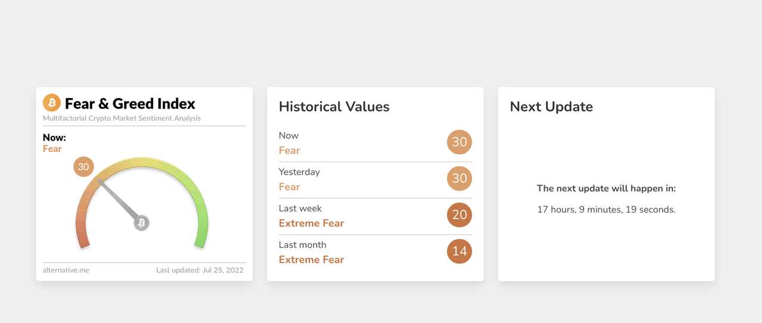Click the countdown timer text
762x323 pixels.
pyautogui.click(x=606, y=210)
